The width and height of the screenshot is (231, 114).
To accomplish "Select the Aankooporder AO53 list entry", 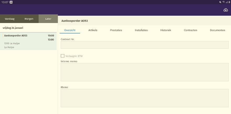I will pyautogui.click(x=28, y=41).
